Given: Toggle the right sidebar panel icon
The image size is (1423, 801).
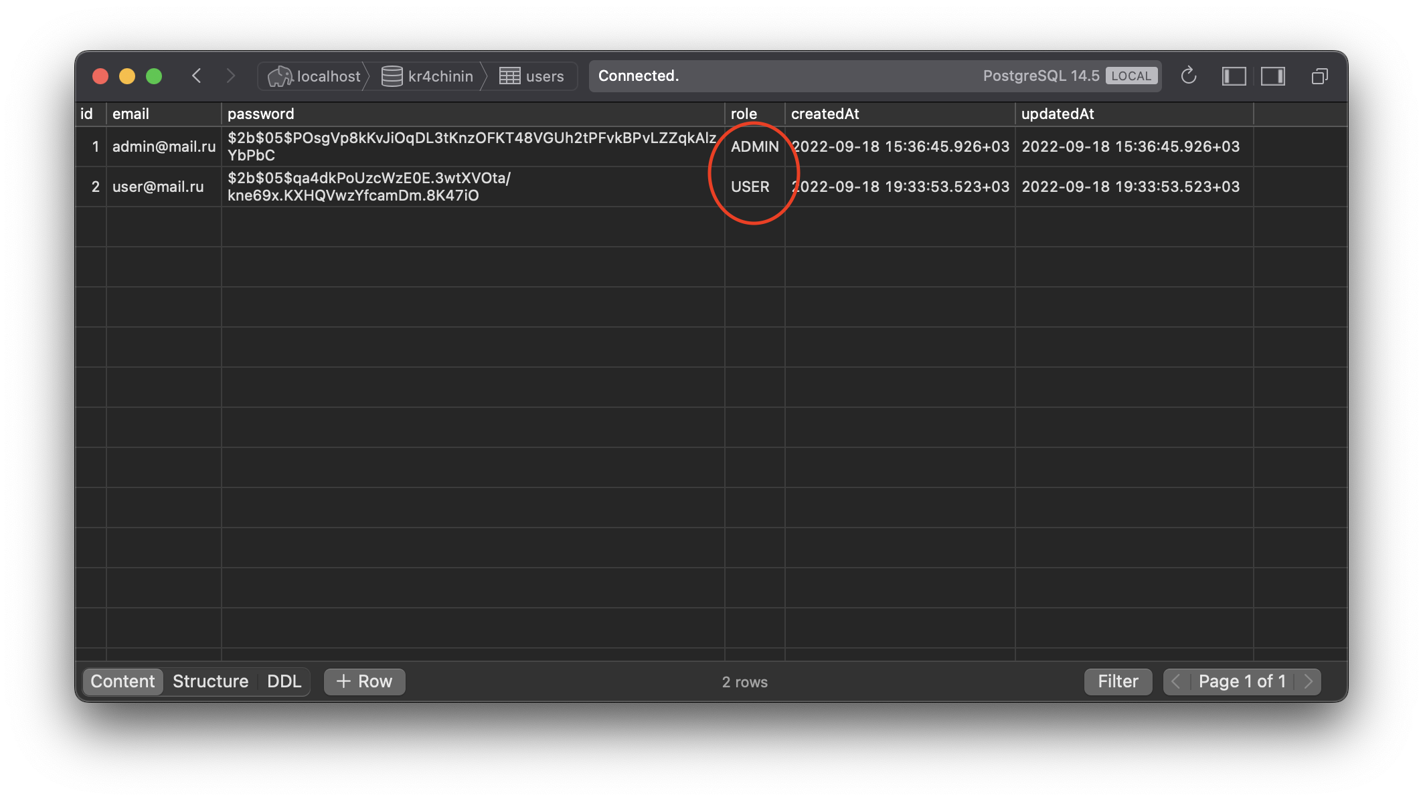Looking at the screenshot, I should (1272, 76).
